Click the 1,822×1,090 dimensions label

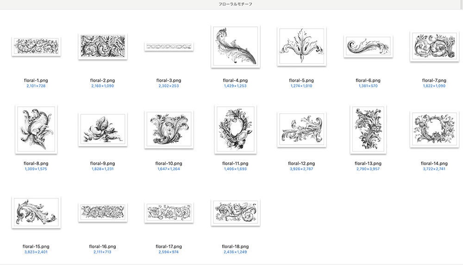434,86
